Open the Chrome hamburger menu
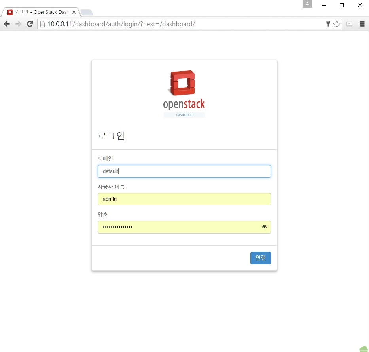 (362, 24)
